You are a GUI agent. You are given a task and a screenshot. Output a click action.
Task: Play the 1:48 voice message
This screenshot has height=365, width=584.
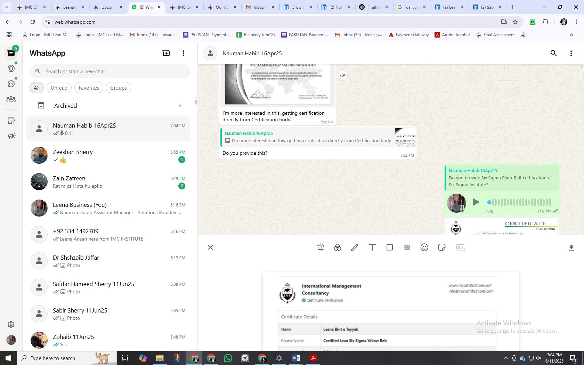(476, 202)
